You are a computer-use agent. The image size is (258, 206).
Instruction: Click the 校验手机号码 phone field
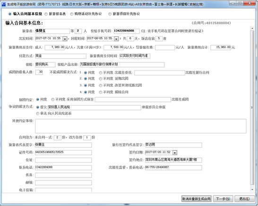coord(127,31)
